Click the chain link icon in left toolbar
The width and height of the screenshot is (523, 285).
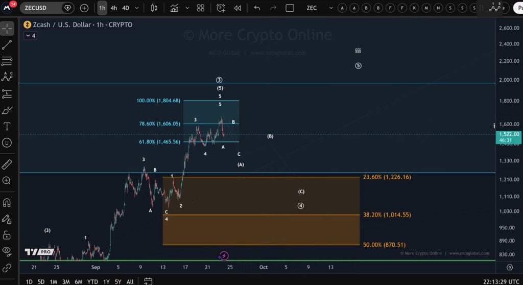(x=7, y=268)
